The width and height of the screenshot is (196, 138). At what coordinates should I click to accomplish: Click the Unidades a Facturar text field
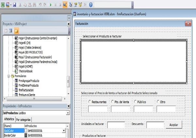click(116, 125)
